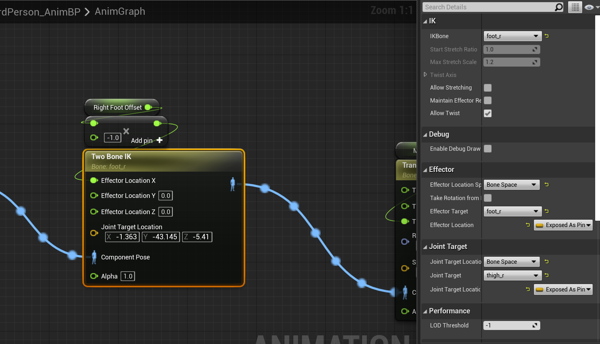
Task: Expand the Twist Axis property
Action: click(x=425, y=74)
